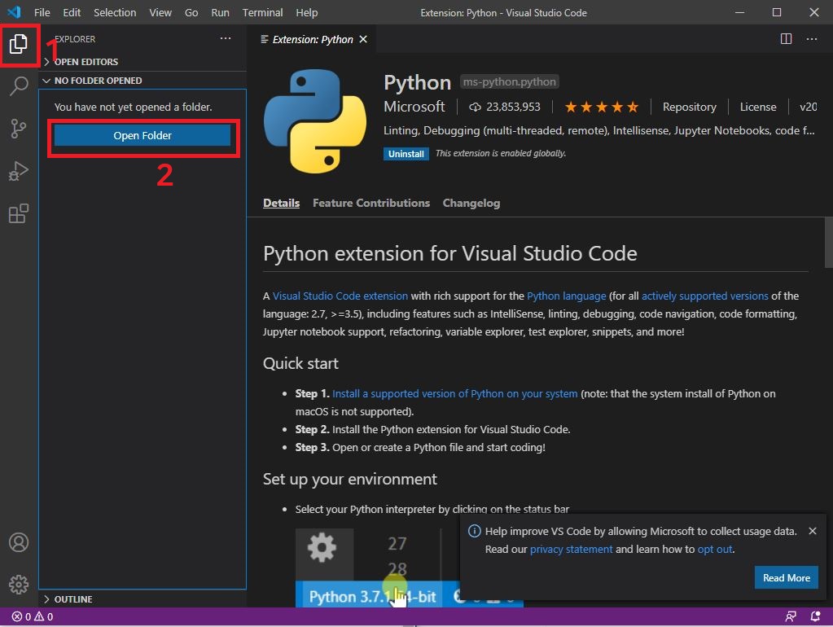Open the Manage gear icon

(x=19, y=585)
